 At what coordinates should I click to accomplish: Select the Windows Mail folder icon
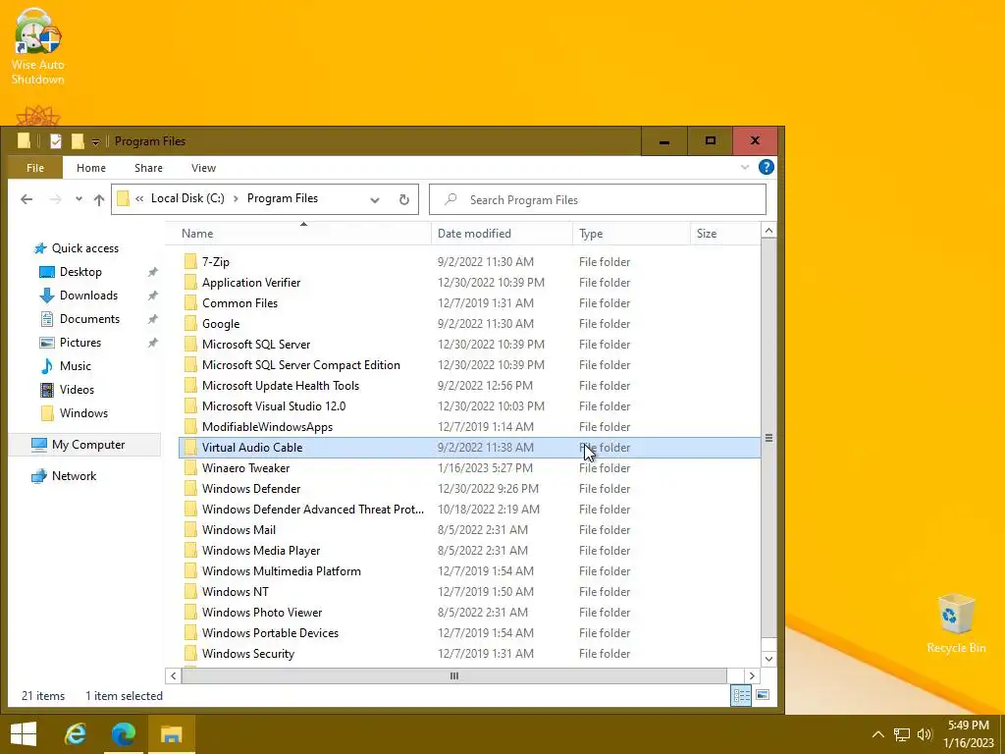[190, 529]
